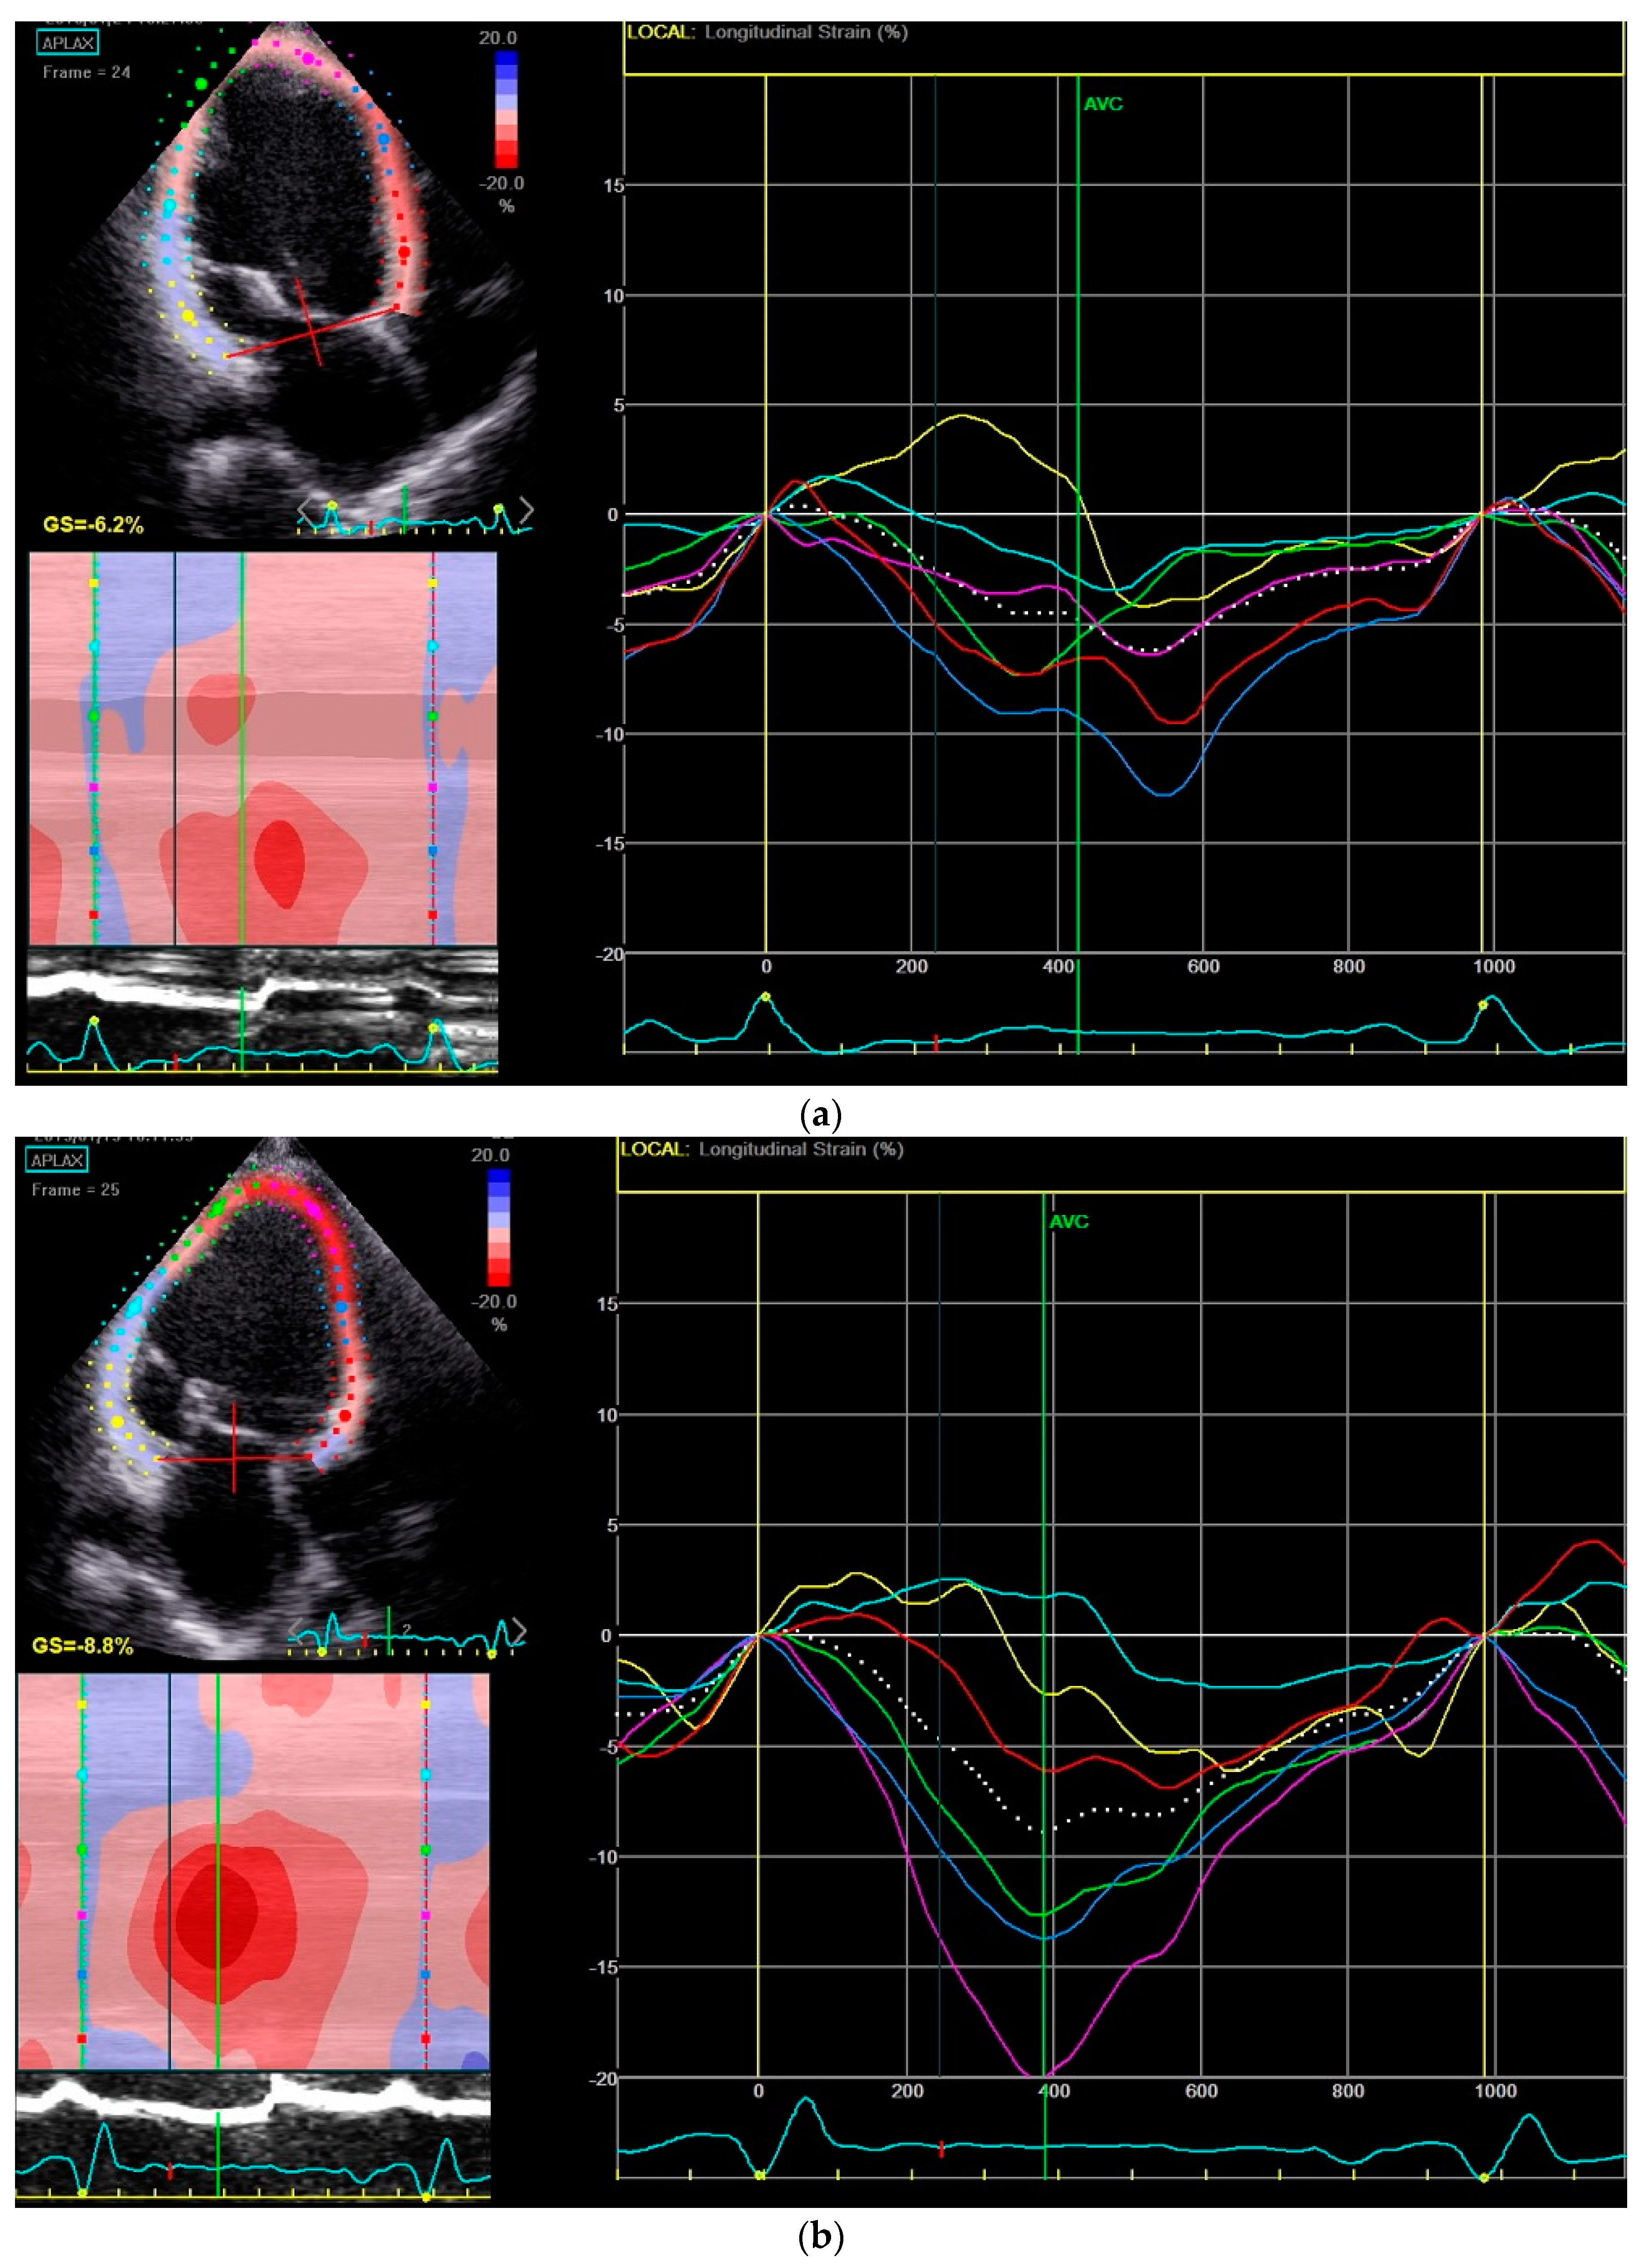Select large green segment marker in Frame 24 image
This screenshot has width=1649, height=2268.
click(202, 85)
